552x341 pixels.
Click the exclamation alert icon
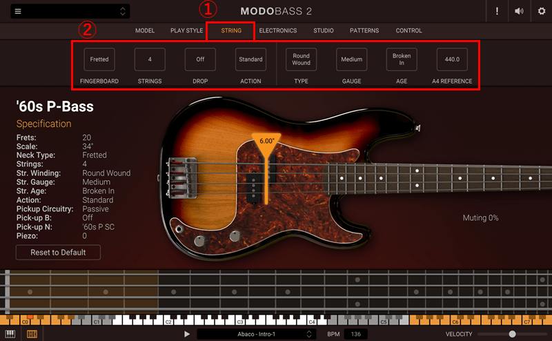(497, 11)
